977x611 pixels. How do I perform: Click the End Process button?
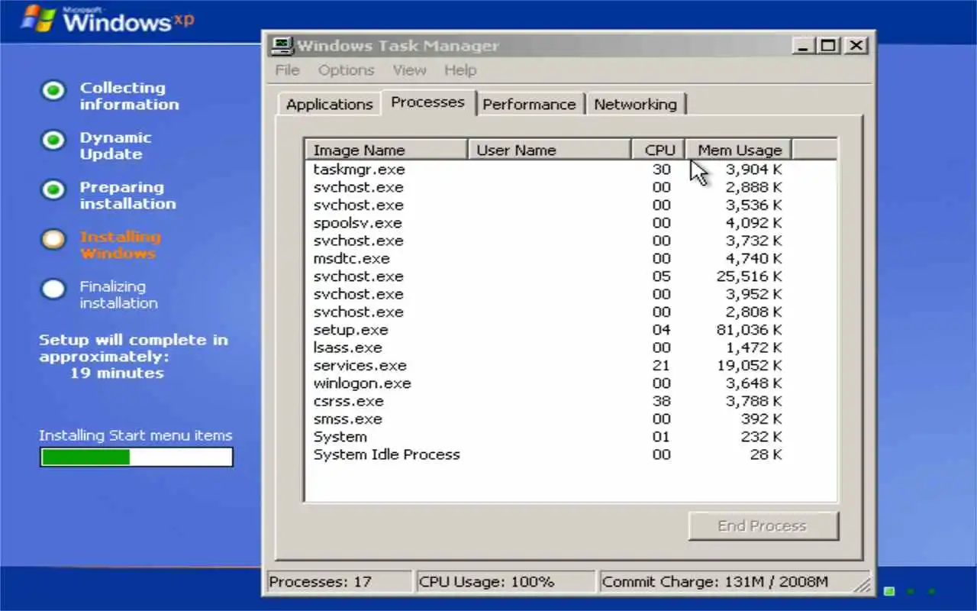(763, 526)
